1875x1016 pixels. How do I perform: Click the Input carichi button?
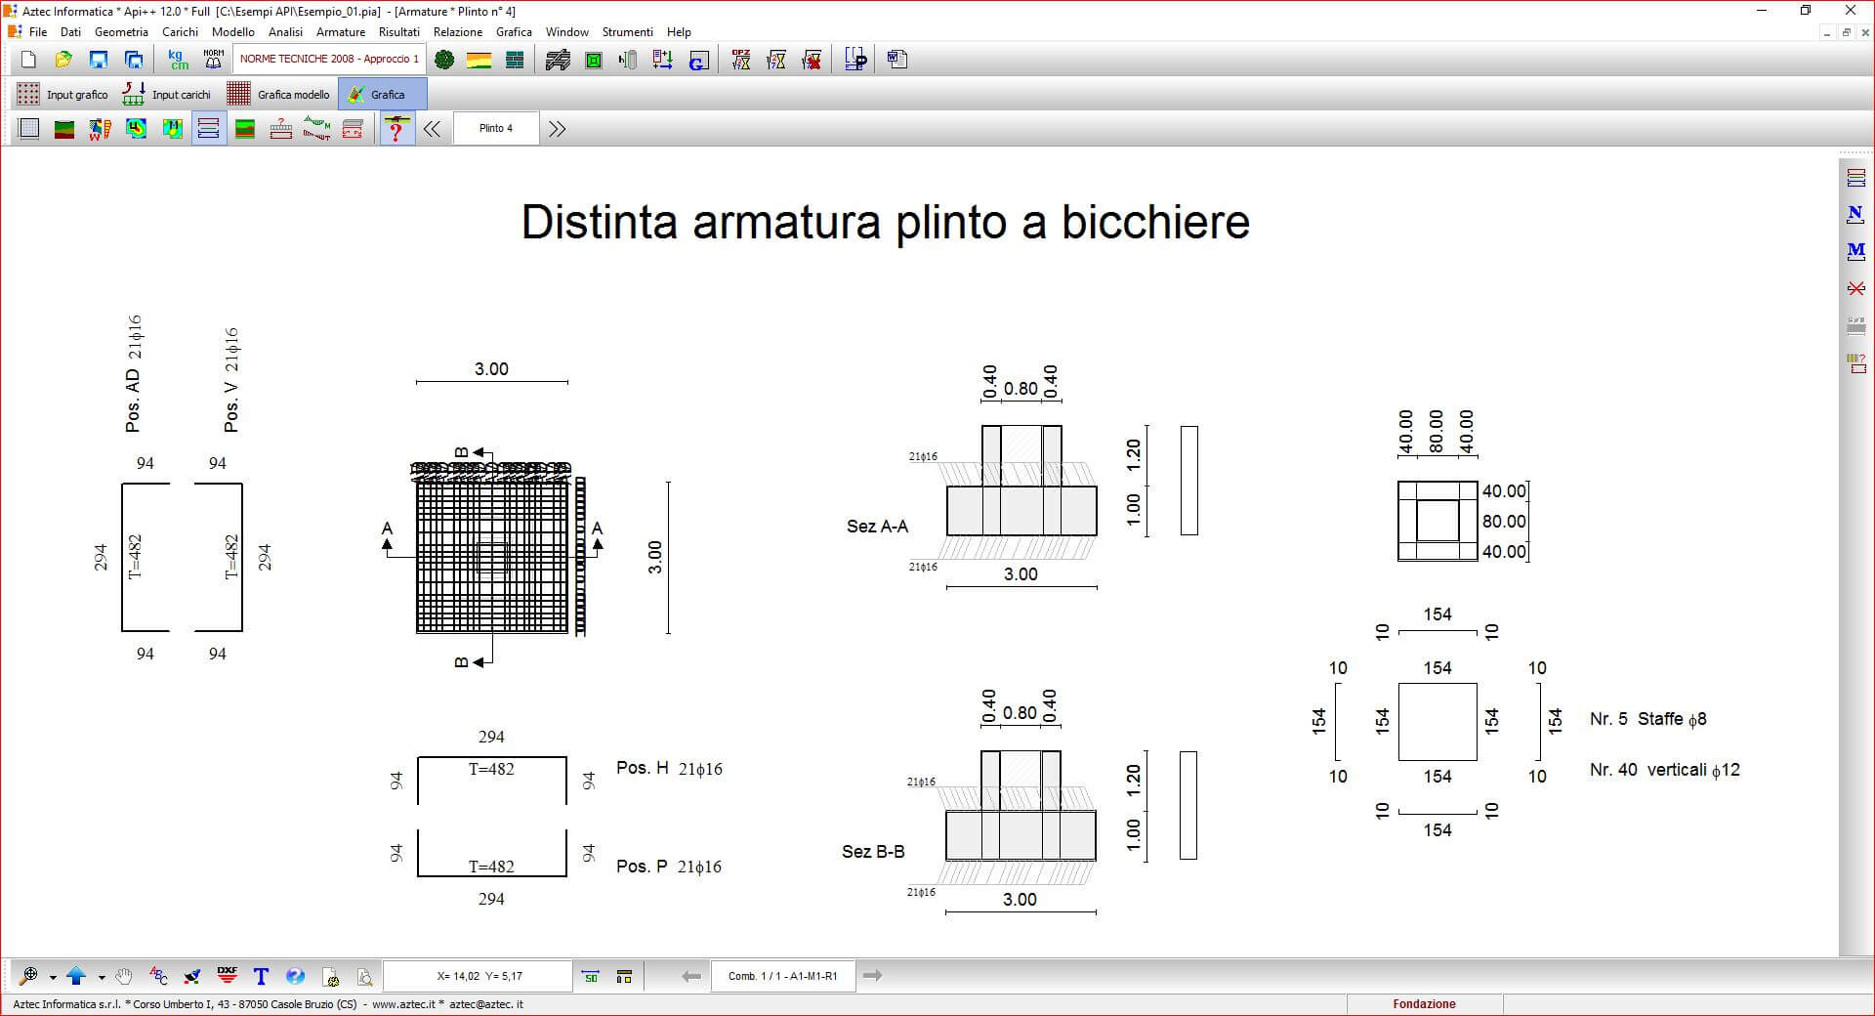[x=167, y=95]
